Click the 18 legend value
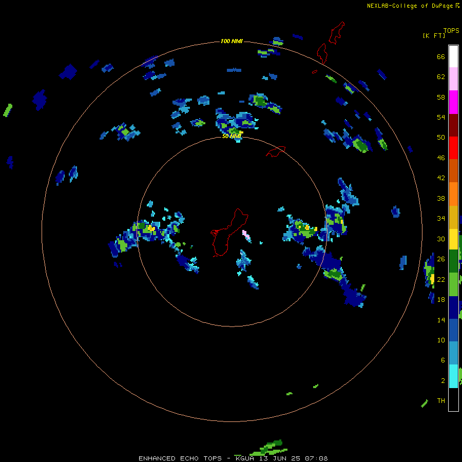462x462 pixels. 441,300
